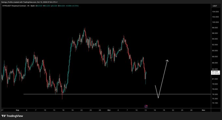Click the 98.000 price axis label
The image size is (222, 120).
pos(215,28)
